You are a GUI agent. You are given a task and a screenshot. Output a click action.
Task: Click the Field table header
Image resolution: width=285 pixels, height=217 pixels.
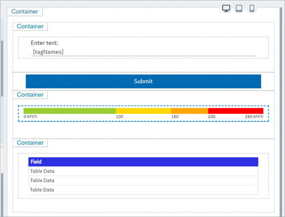143,162
